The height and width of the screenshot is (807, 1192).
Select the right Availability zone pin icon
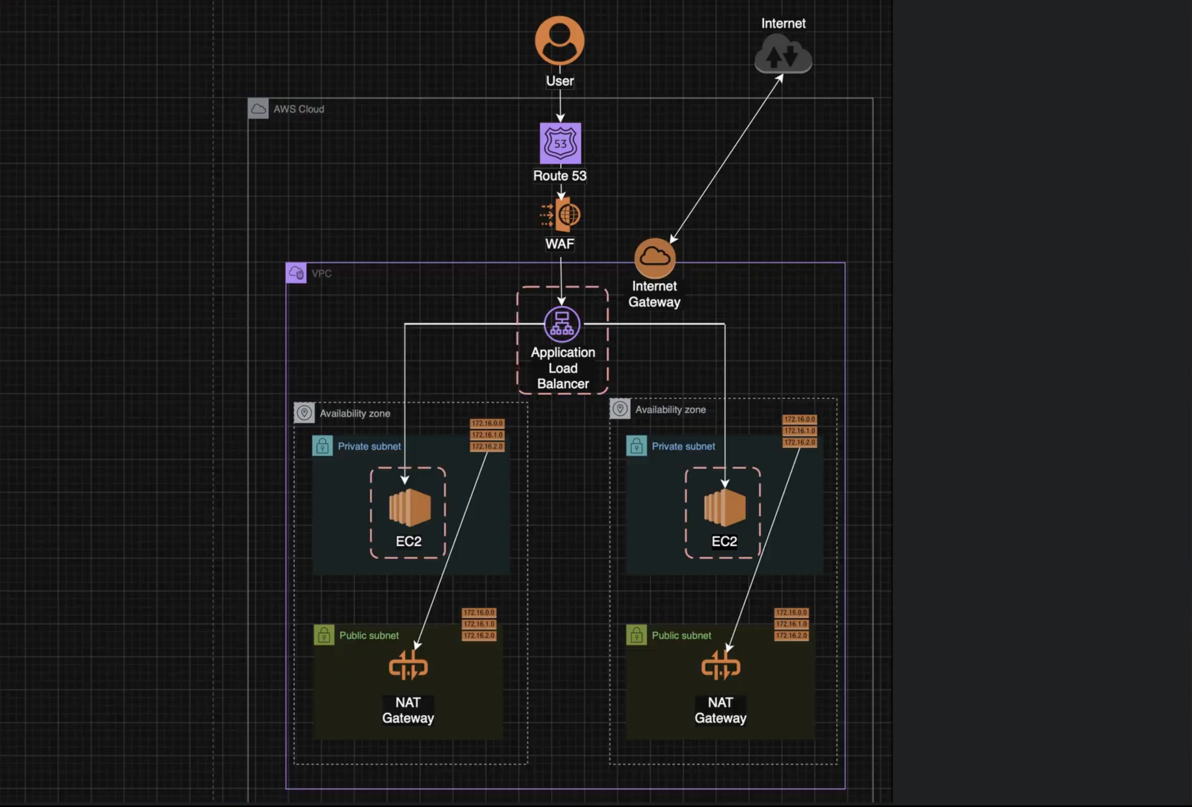(x=620, y=409)
